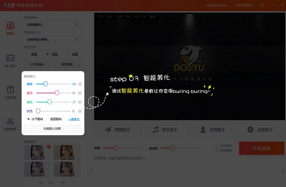Open the insert picture (插入图片) tool

coord(10,61)
